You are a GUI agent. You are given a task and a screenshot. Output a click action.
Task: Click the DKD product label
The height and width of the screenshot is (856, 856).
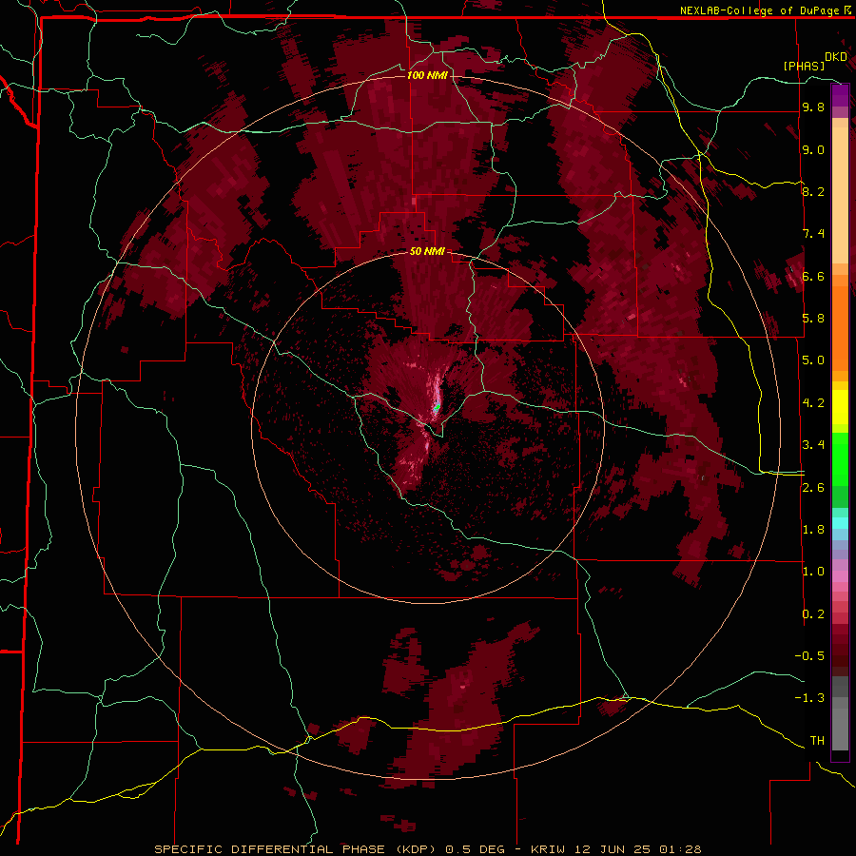[835, 57]
